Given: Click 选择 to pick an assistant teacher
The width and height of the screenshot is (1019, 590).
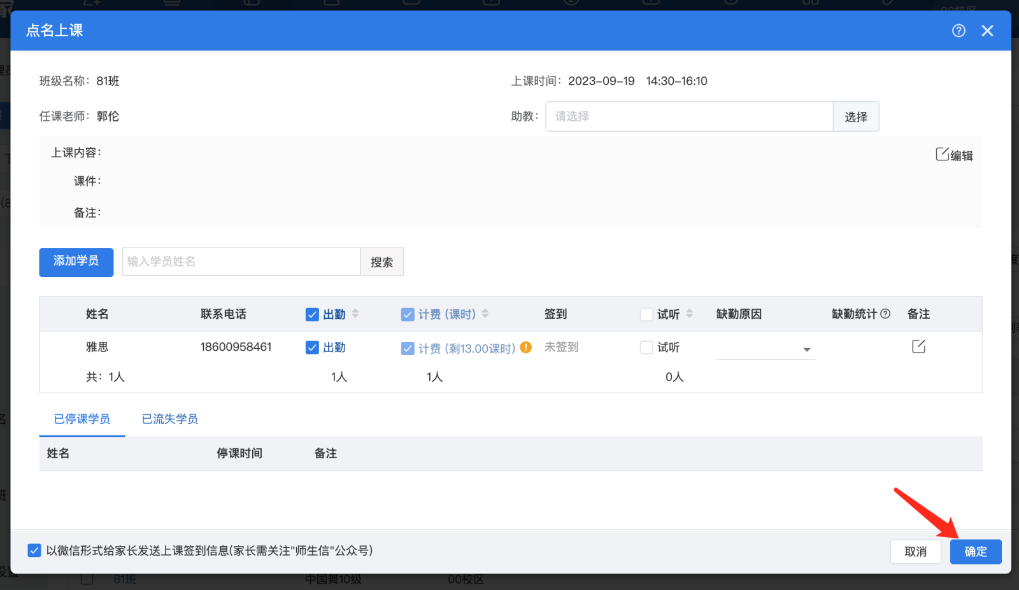Looking at the screenshot, I should pos(856,116).
